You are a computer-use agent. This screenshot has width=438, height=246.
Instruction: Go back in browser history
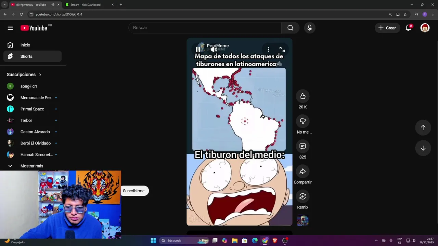(5, 14)
